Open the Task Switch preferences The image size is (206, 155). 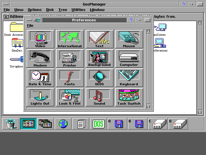pyautogui.click(x=129, y=97)
